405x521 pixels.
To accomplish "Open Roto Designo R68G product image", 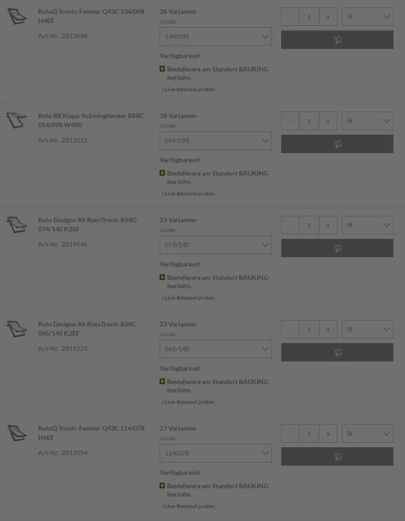I will pos(17,225).
